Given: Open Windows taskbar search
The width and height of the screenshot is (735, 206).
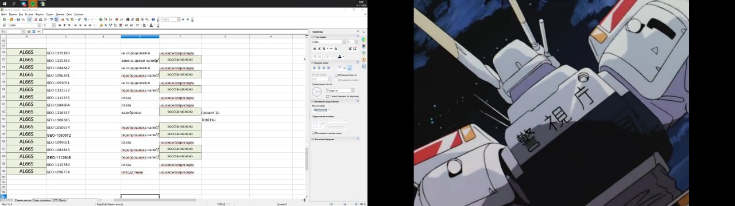Looking at the screenshot, I should [x=14, y=3].
